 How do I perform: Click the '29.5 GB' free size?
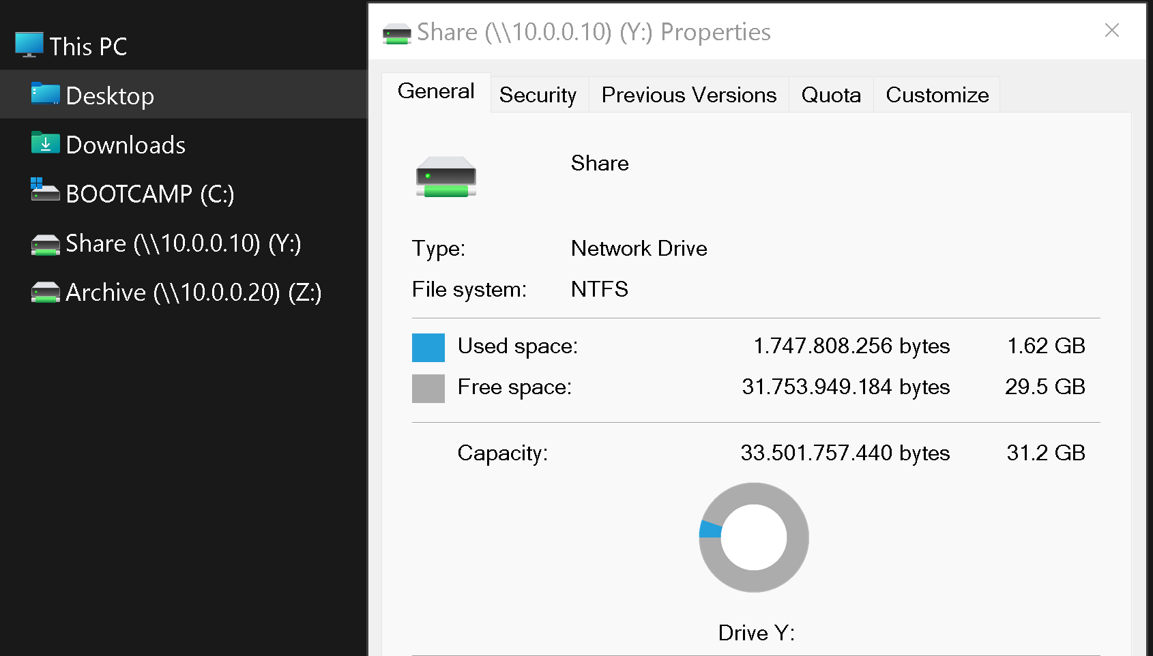point(1045,387)
